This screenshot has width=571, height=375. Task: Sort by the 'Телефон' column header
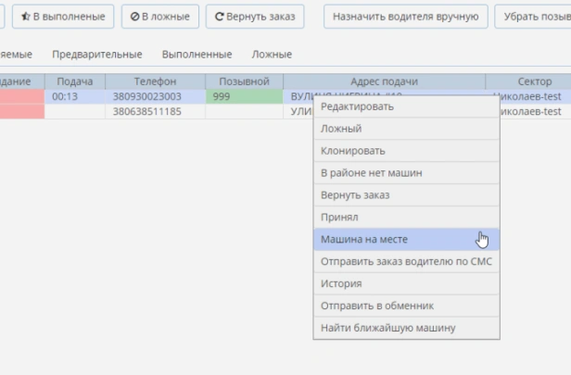(x=155, y=81)
